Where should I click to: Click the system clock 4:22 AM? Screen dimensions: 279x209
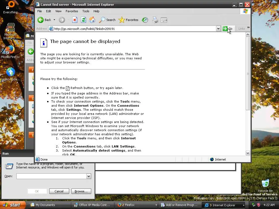269,205
